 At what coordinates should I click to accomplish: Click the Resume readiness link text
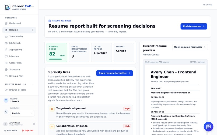(62, 21)
